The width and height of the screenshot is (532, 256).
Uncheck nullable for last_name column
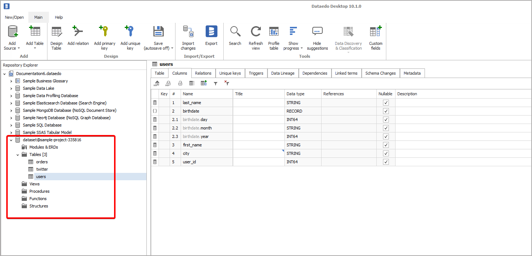(x=386, y=103)
